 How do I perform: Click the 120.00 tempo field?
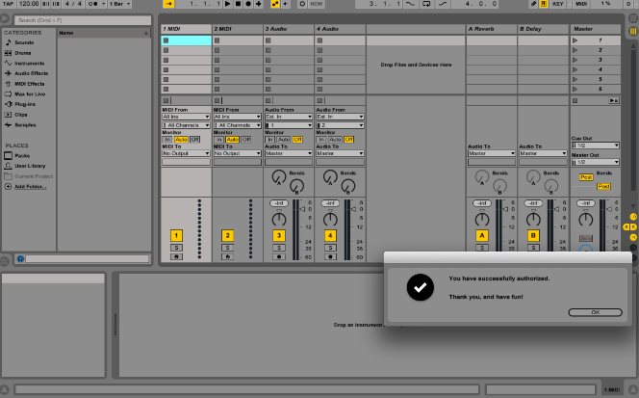pos(29,4)
